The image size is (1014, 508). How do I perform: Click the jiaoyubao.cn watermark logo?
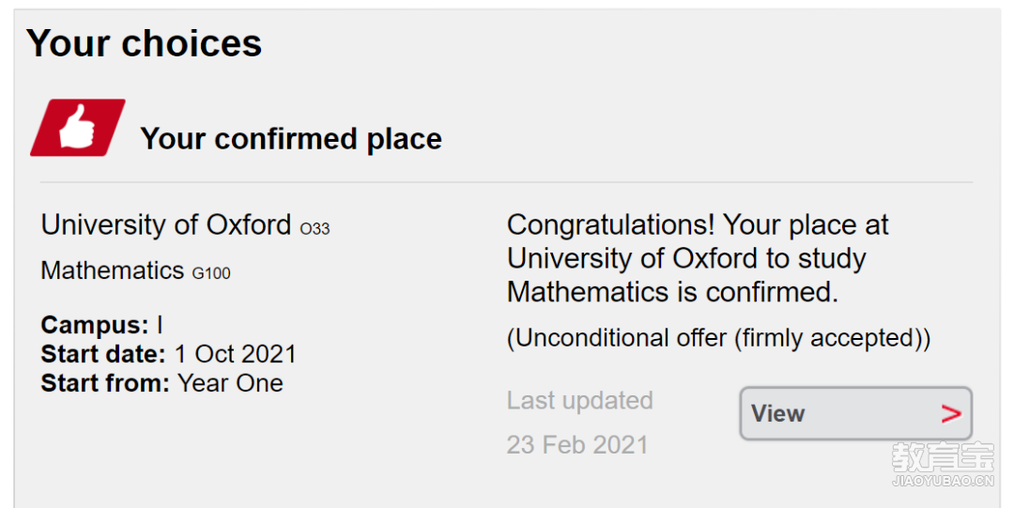point(943,465)
